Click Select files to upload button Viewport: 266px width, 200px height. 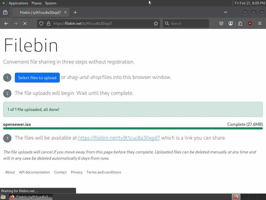click(x=37, y=78)
